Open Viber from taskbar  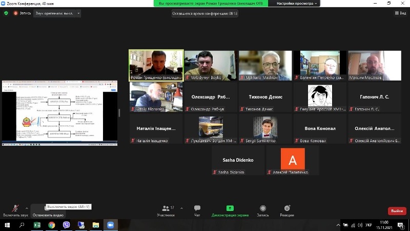pyautogui.click(x=66, y=225)
